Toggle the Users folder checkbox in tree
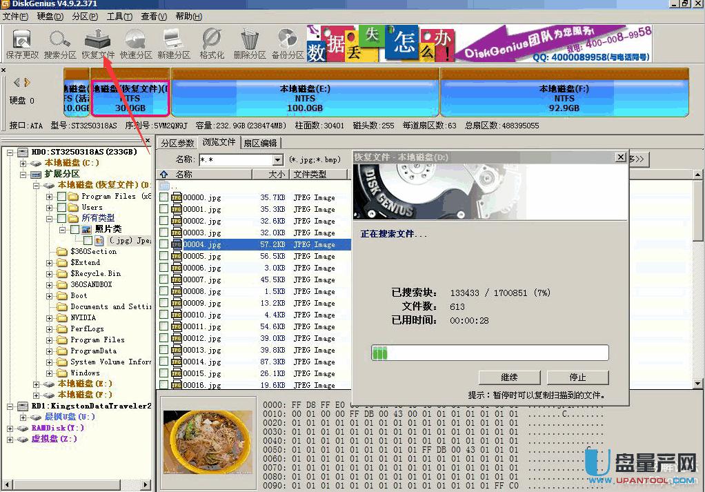This screenshot has width=705, height=492. pos(62,207)
